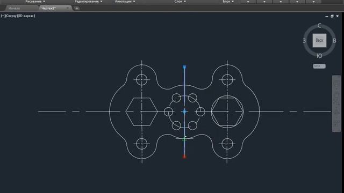Open the МСК coordinate system dropdown
The height and width of the screenshot is (193, 344).
319,66
